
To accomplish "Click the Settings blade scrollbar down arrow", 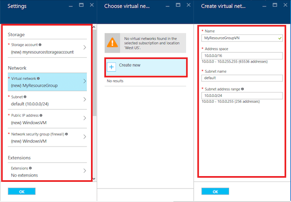I will pyautogui.click(x=94, y=178).
